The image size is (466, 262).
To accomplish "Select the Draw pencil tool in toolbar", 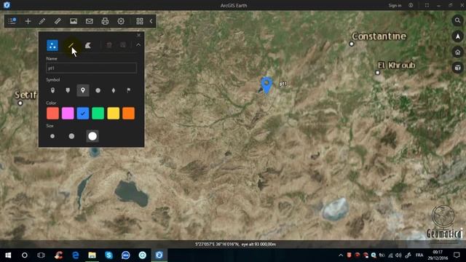I will click(42, 21).
